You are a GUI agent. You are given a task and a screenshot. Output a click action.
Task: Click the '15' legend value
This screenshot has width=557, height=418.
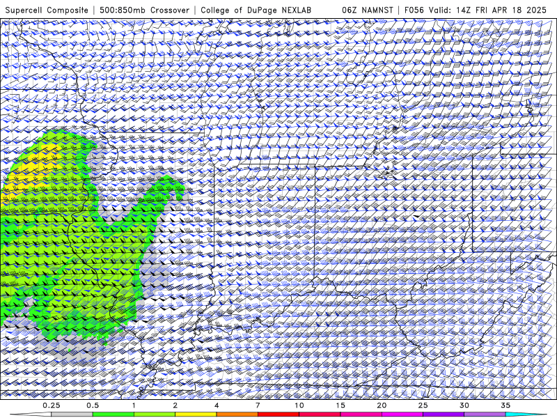coord(340,405)
